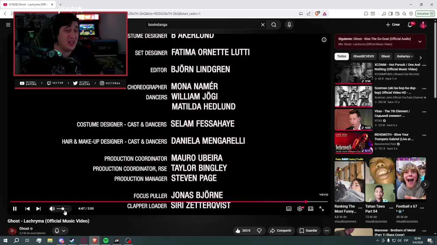437x245 pixels.
Task: Skip to the next video
Action: click(38, 209)
